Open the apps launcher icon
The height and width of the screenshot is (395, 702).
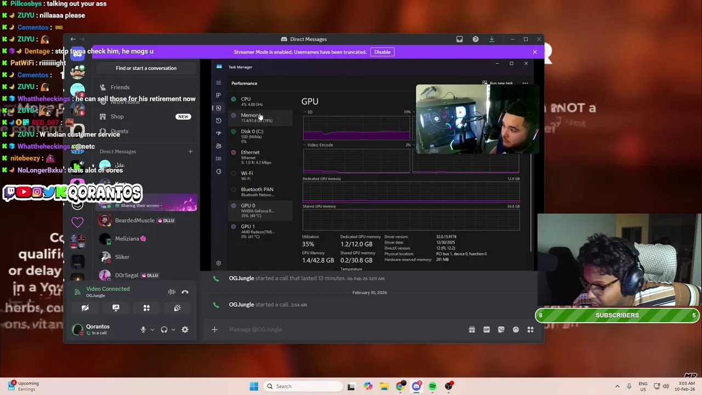point(530,329)
